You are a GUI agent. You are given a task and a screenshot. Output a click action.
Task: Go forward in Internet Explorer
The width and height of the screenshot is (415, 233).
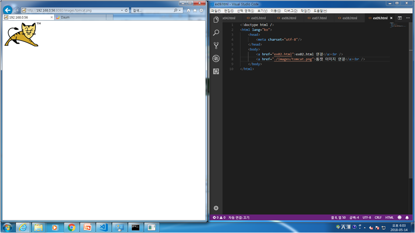(16, 10)
